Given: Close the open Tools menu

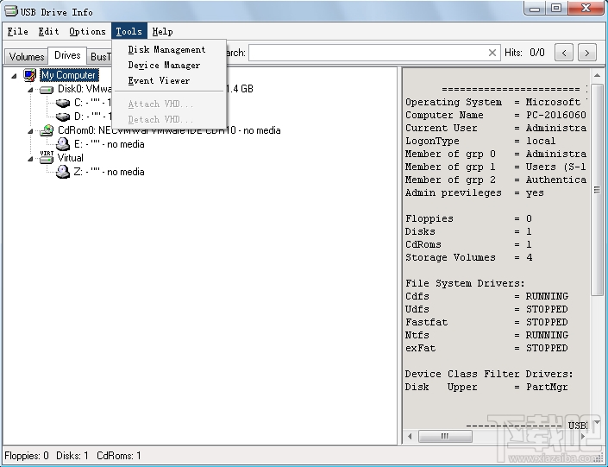Looking at the screenshot, I should pyautogui.click(x=129, y=31).
